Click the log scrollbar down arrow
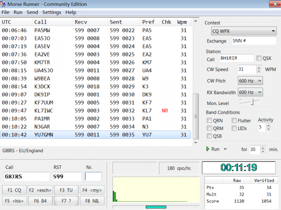This screenshot has height=210, width=281. 196,143
